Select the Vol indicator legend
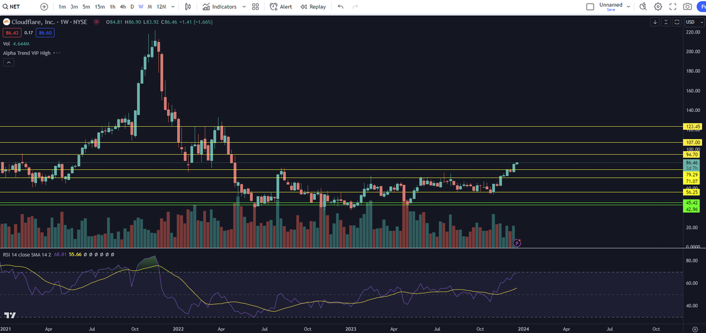This screenshot has height=333, width=706. 6,43
